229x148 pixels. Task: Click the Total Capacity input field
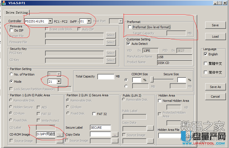pos(106,77)
